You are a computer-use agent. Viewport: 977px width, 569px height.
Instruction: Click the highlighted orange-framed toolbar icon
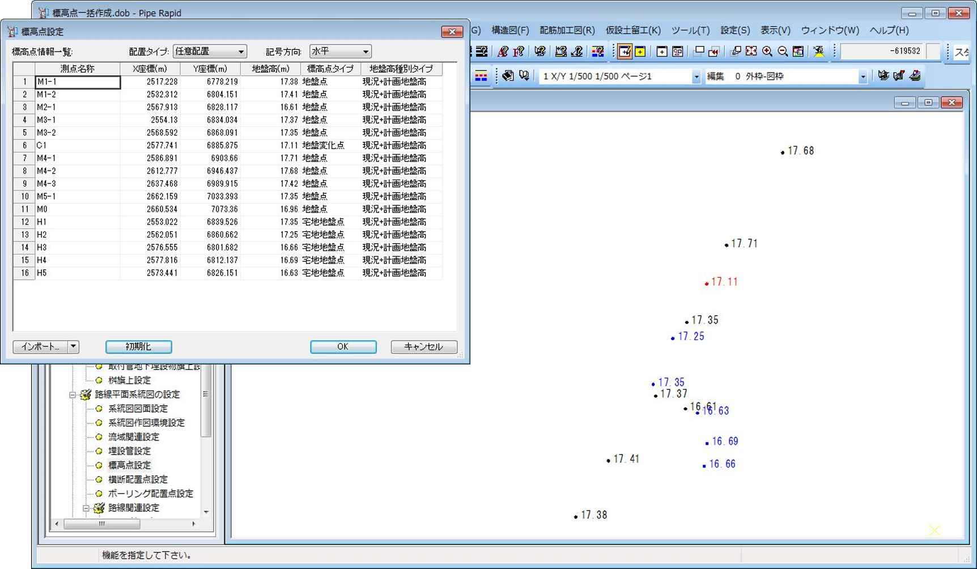click(625, 52)
